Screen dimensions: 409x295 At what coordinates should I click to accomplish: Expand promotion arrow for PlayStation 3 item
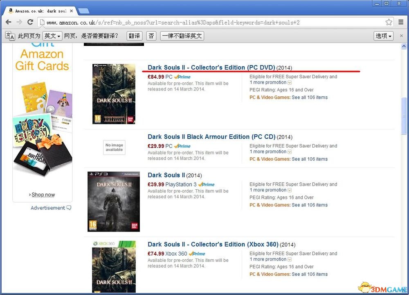point(290,190)
